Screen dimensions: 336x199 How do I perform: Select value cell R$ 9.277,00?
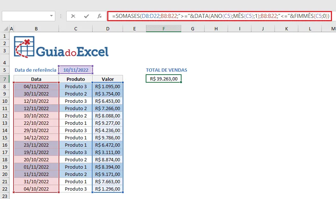click(108, 123)
